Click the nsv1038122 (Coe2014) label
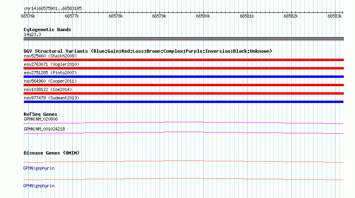 (x=48, y=89)
